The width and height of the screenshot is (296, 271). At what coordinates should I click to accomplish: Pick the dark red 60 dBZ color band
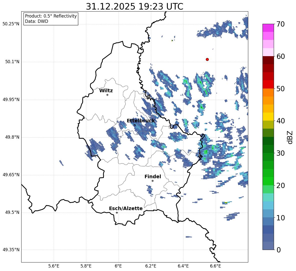(x=268, y=60)
